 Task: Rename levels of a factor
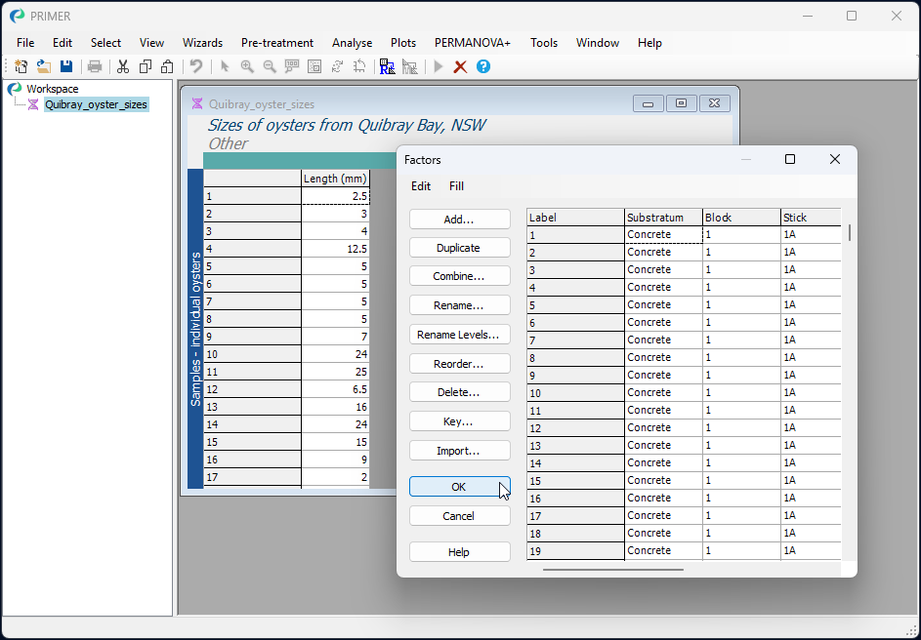click(x=459, y=334)
